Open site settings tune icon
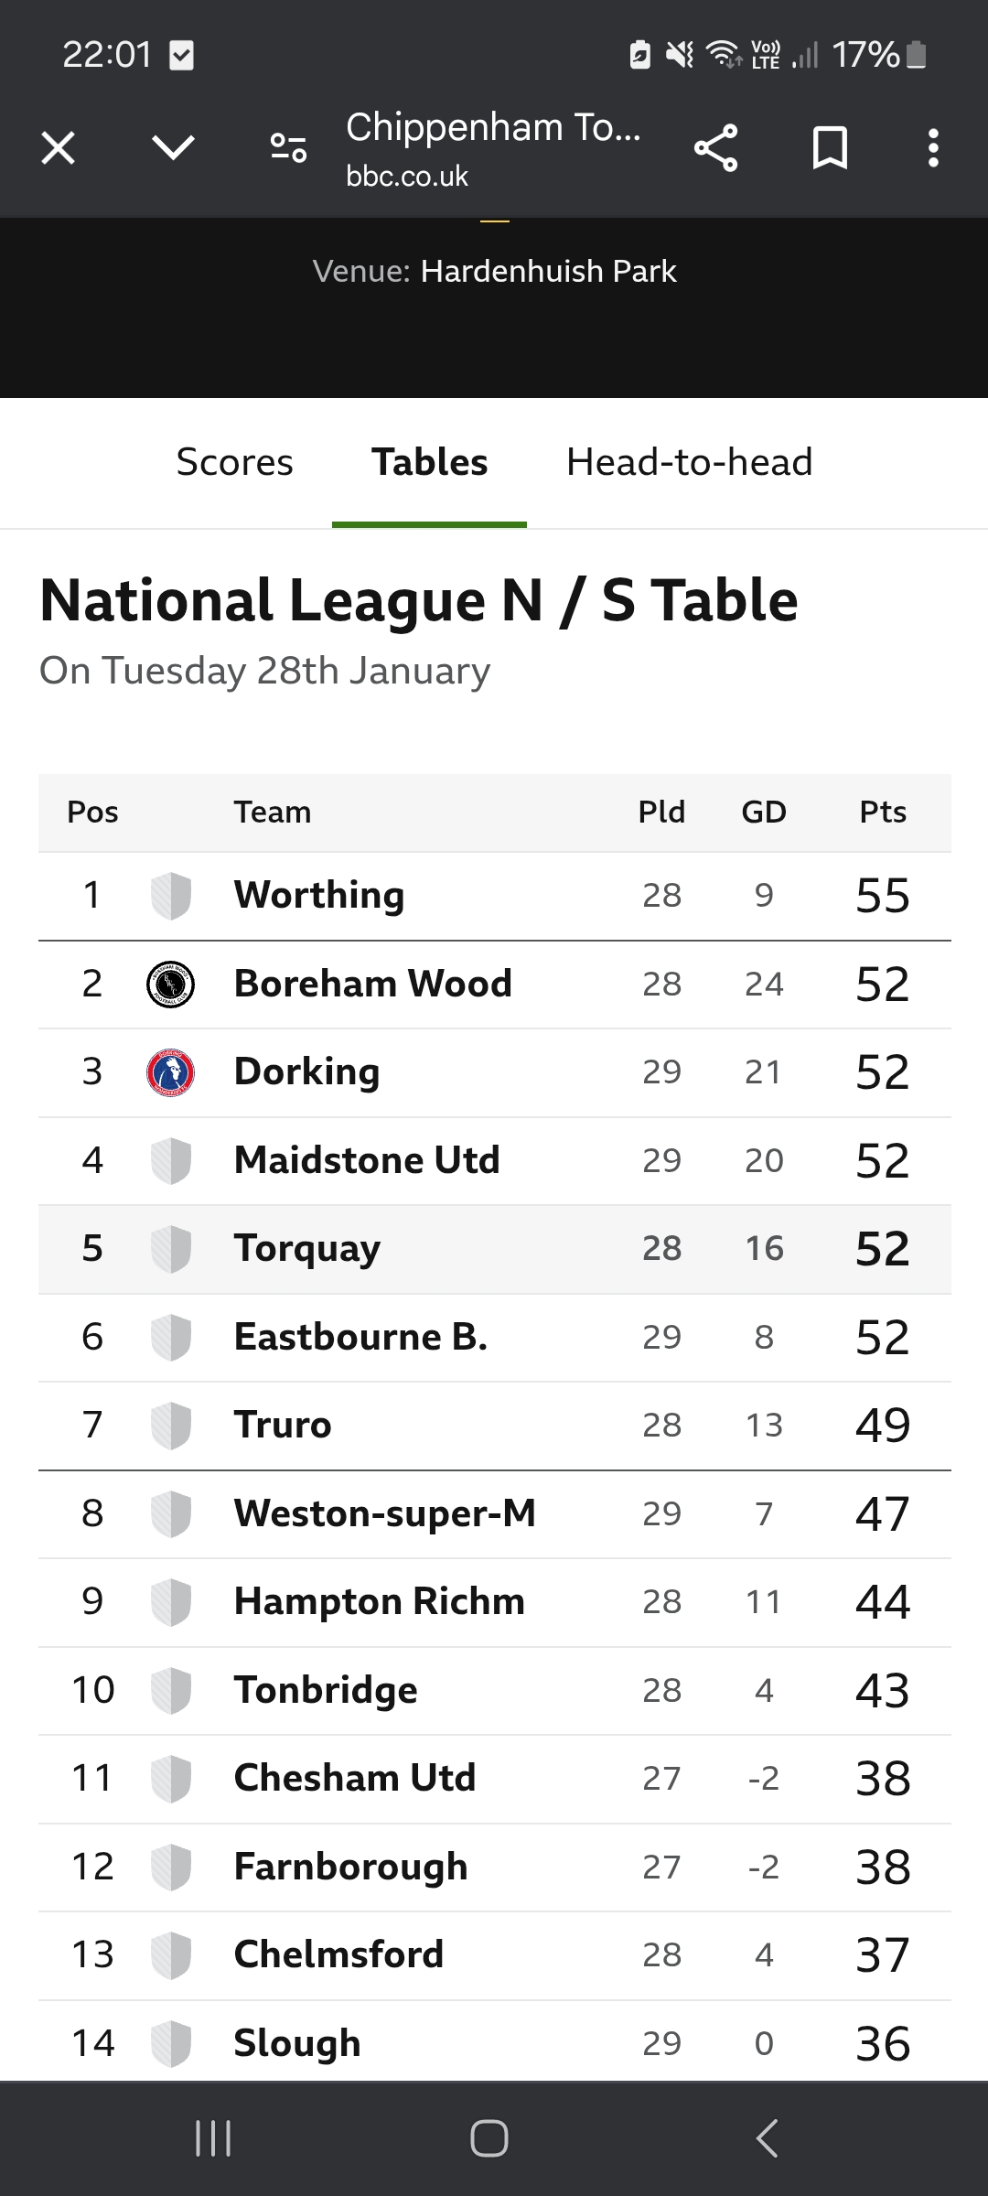The width and height of the screenshot is (988, 2196). coord(288,147)
